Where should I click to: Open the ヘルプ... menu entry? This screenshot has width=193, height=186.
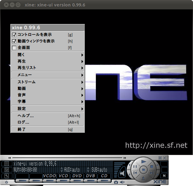pyautogui.click(x=48, y=116)
